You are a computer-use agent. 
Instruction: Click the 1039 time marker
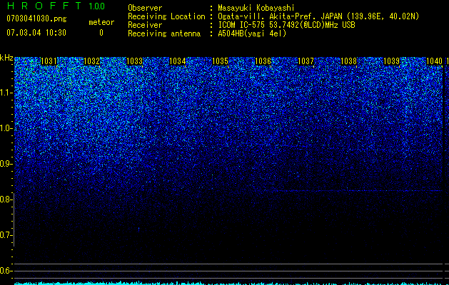pos(391,61)
